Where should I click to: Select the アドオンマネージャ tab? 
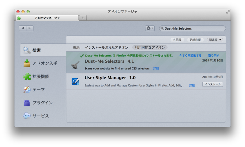coord(47,18)
